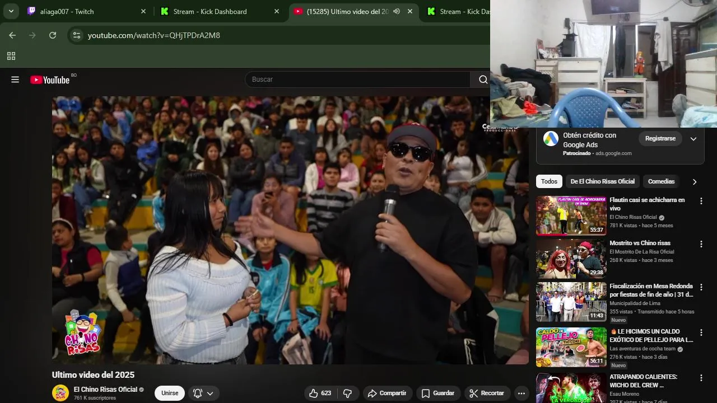The image size is (717, 403).
Task: Open options menu for Caldo Exótico video
Action: click(x=701, y=332)
